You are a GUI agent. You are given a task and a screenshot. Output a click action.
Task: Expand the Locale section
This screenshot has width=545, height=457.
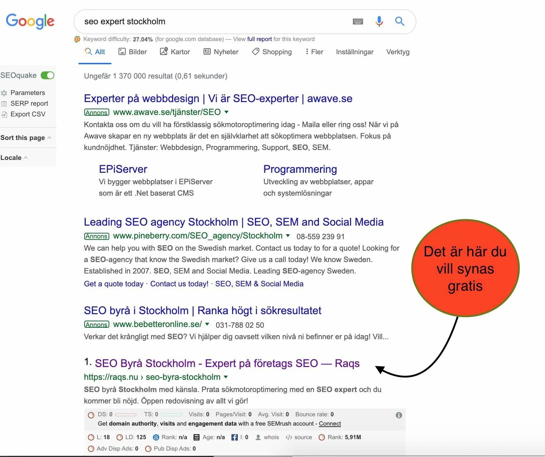[x=14, y=158]
